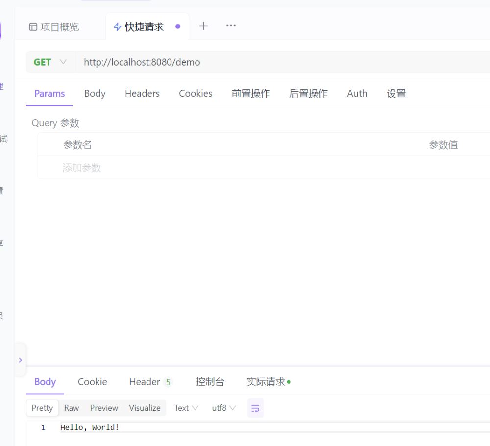The height and width of the screenshot is (446, 490).
Task: Click the unsaved dot on 快捷请求 tab
Action: point(178,26)
